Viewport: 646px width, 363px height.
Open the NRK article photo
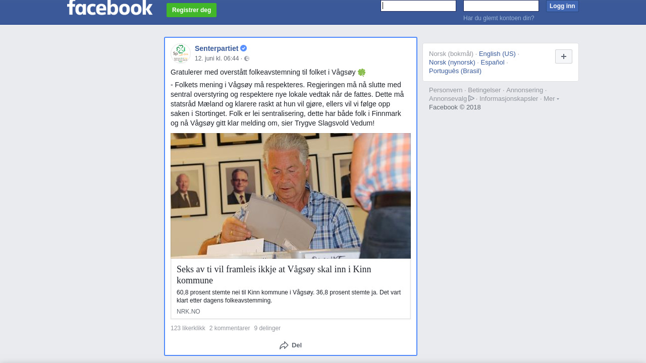pos(291,196)
